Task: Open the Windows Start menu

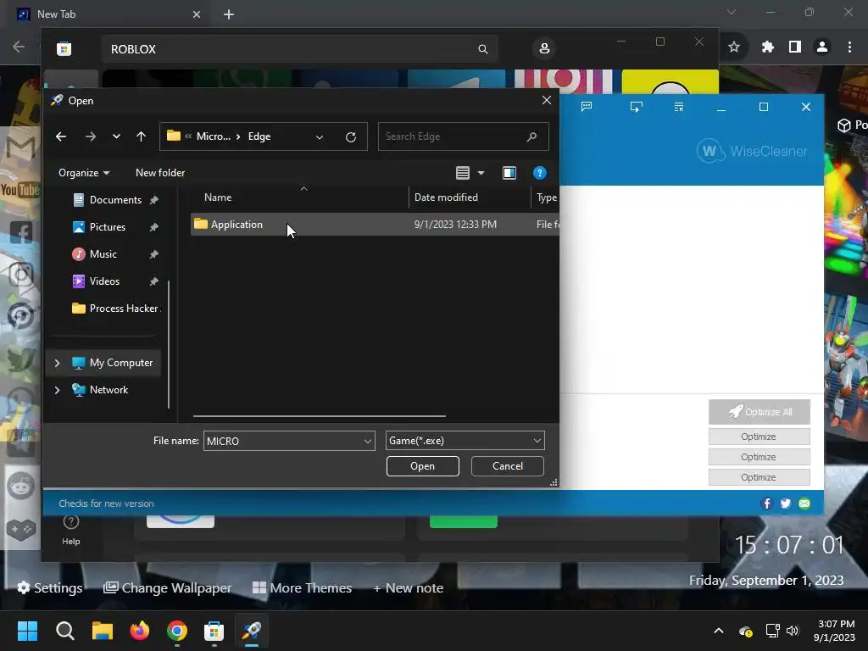Action: (x=27, y=631)
